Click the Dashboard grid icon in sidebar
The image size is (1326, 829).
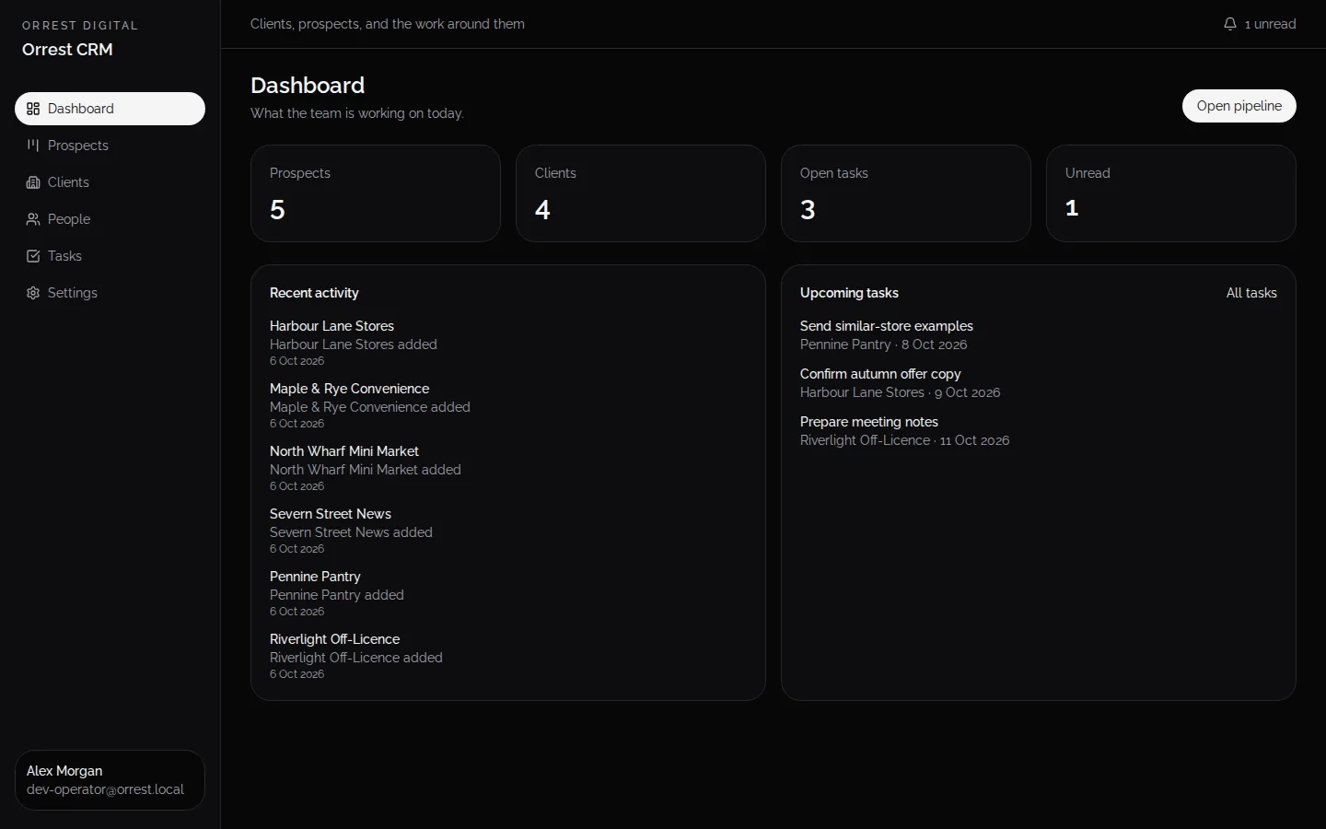click(x=33, y=109)
